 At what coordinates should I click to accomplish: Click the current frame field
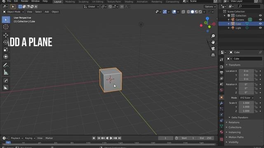coord(166,138)
